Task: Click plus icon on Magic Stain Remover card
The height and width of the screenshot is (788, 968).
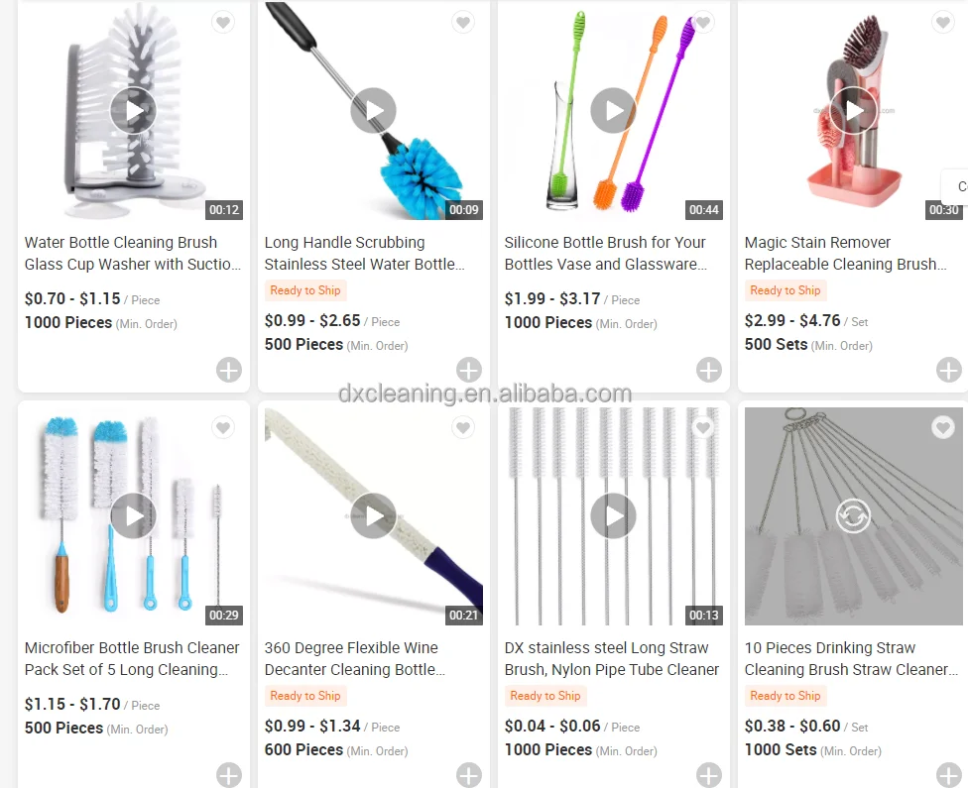Action: click(x=949, y=371)
